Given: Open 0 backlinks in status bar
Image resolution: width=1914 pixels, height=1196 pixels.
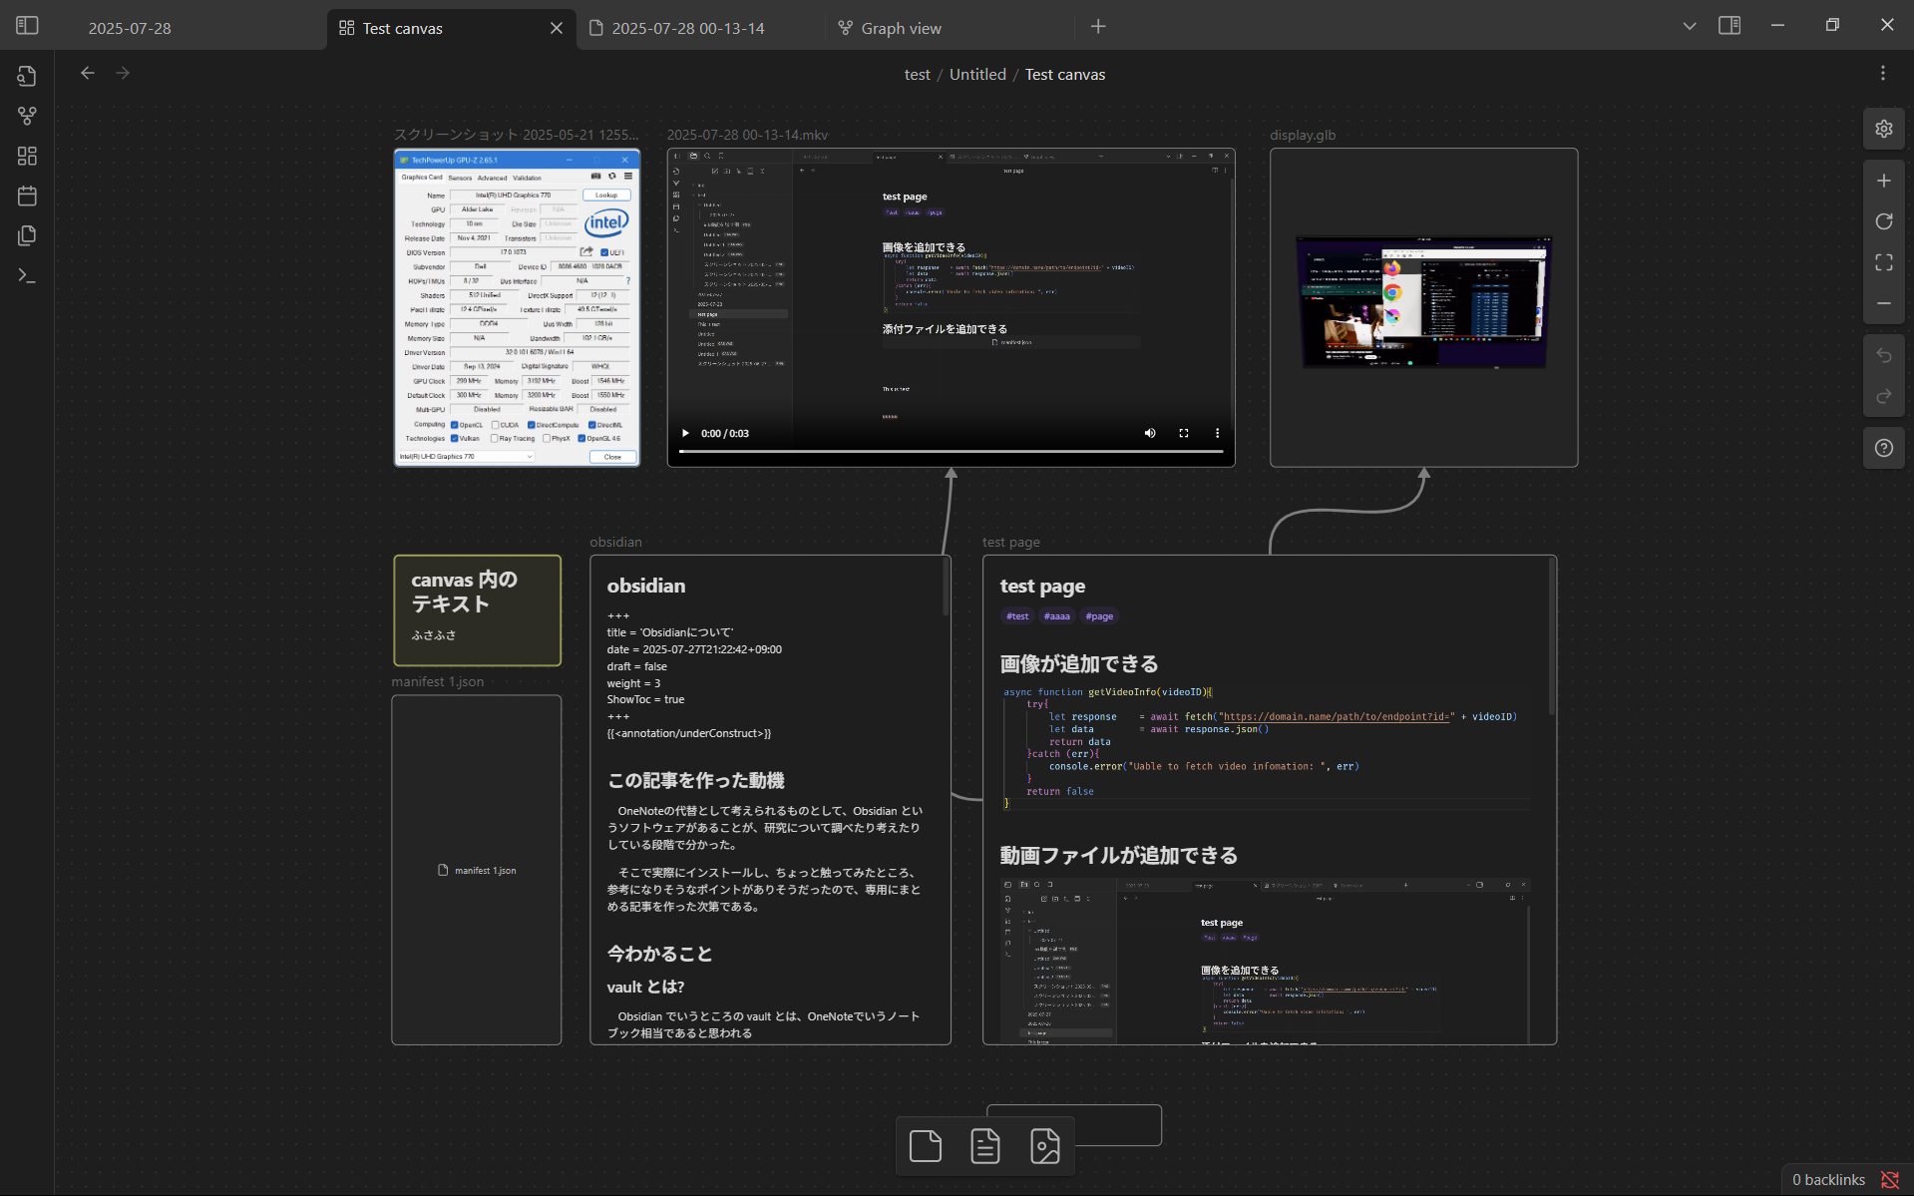Looking at the screenshot, I should click(x=1828, y=1179).
